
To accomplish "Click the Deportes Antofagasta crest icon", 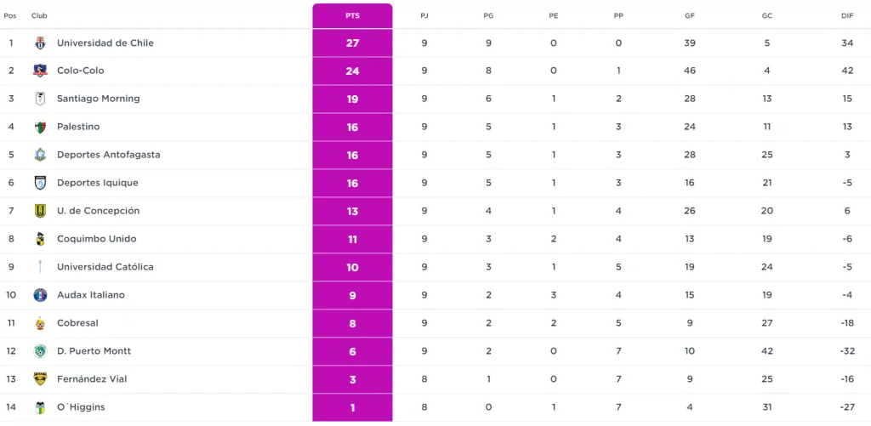I will click(40, 156).
